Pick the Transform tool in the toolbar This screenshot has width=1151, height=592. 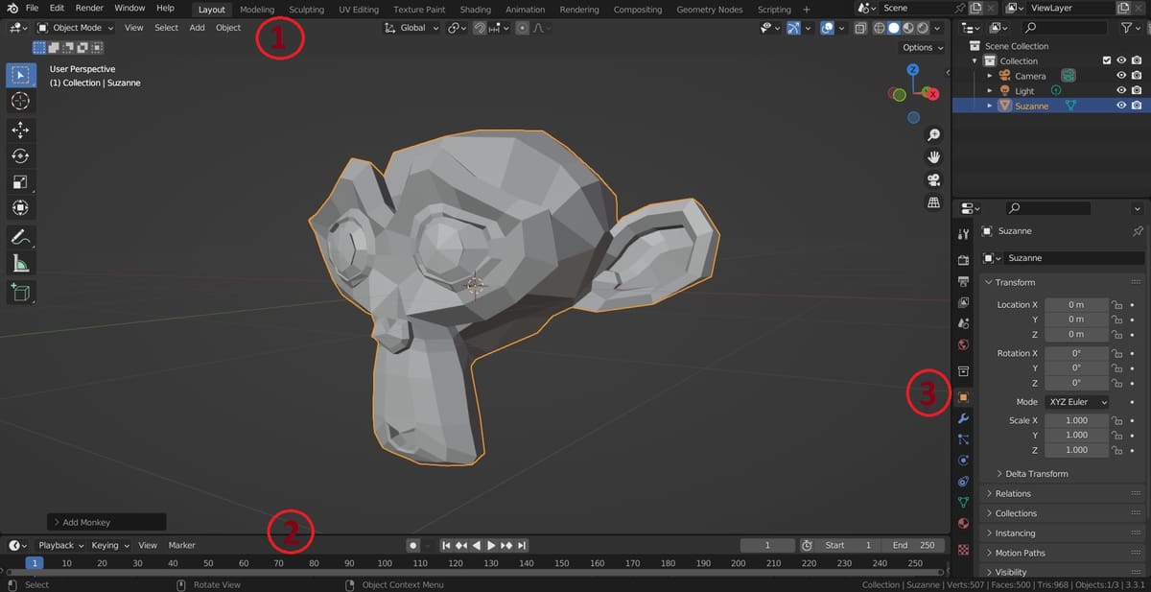click(20, 208)
